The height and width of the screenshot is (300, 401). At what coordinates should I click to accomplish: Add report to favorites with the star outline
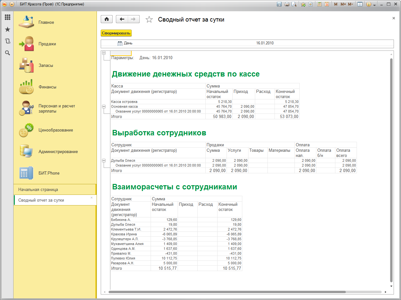point(149,20)
